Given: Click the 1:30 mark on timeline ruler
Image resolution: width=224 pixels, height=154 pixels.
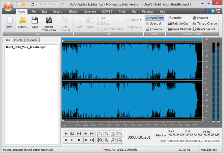Looking at the screenshot, I should click(132, 125).
